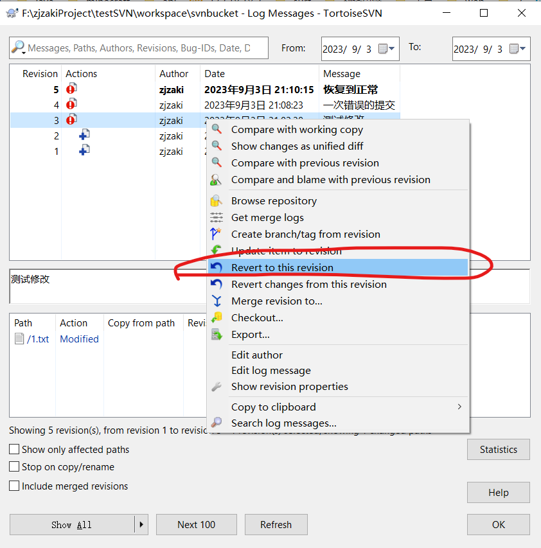Image resolution: width=541 pixels, height=548 pixels.
Task: Click the added action icon for revision 1
Action: (x=84, y=150)
